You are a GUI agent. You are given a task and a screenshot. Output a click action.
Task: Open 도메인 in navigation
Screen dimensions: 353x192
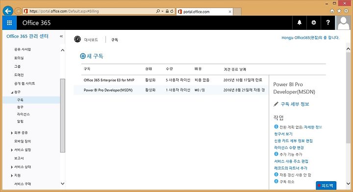[x=19, y=75]
